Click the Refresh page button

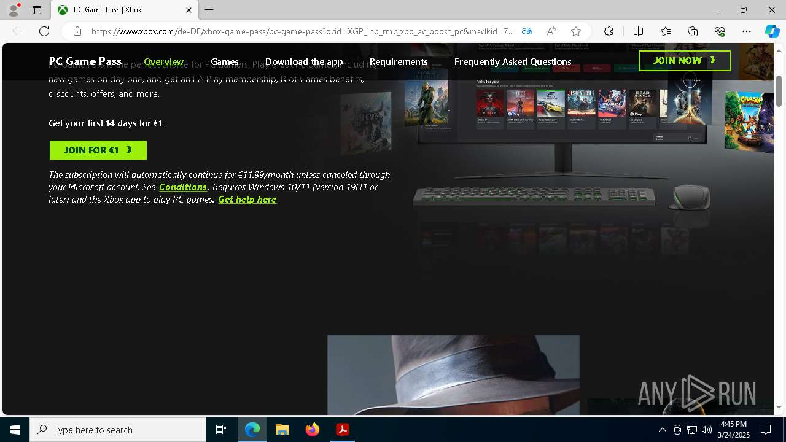(44, 31)
